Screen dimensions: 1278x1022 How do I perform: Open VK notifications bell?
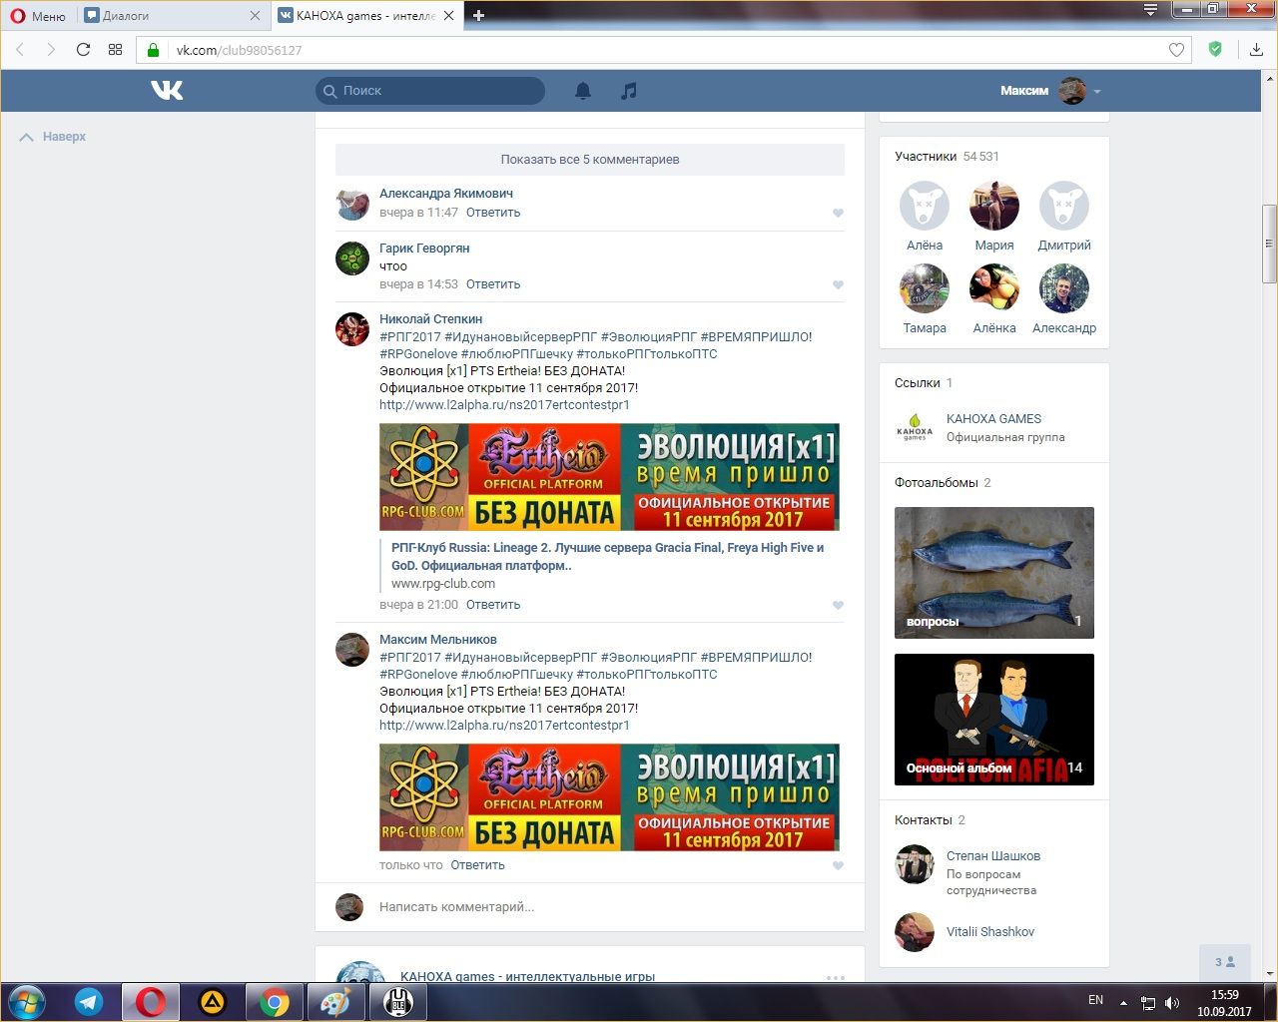(583, 91)
